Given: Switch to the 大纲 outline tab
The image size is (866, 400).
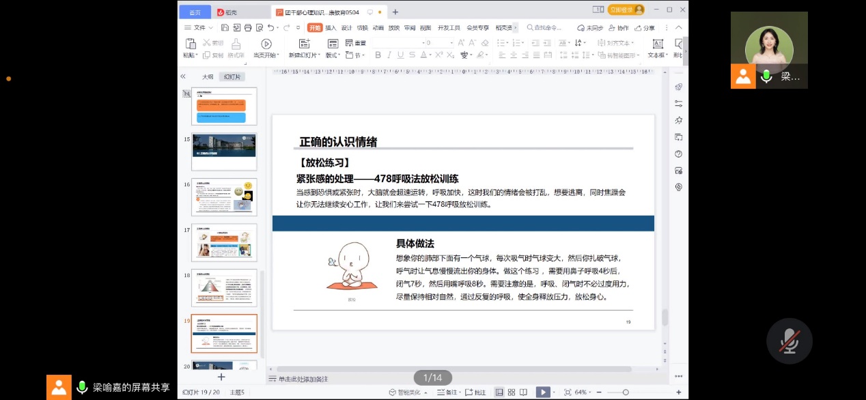Looking at the screenshot, I should (208, 76).
